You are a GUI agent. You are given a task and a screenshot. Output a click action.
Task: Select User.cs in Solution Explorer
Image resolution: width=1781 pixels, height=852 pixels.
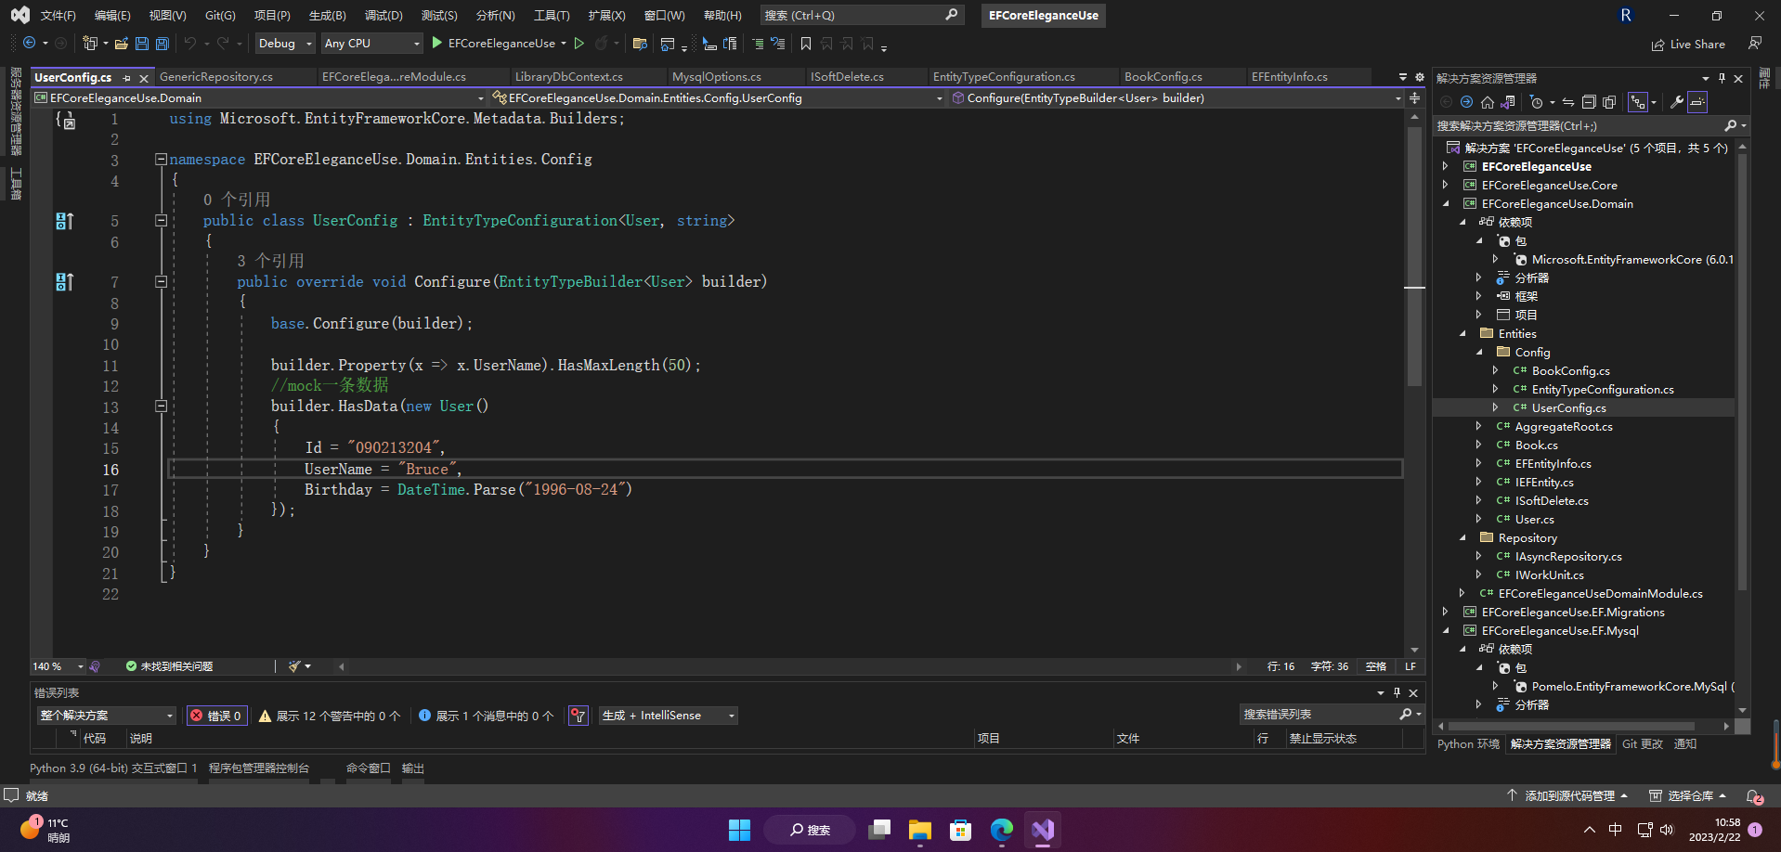[1534, 520]
